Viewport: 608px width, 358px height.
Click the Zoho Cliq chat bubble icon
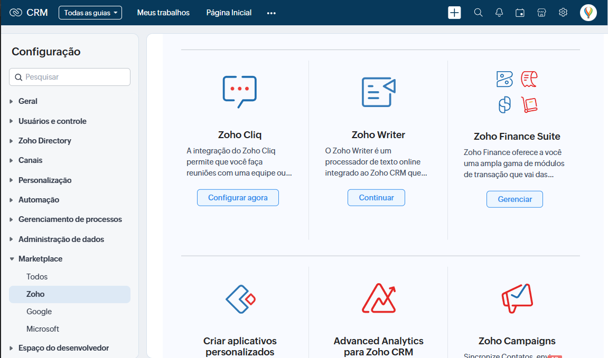click(240, 92)
